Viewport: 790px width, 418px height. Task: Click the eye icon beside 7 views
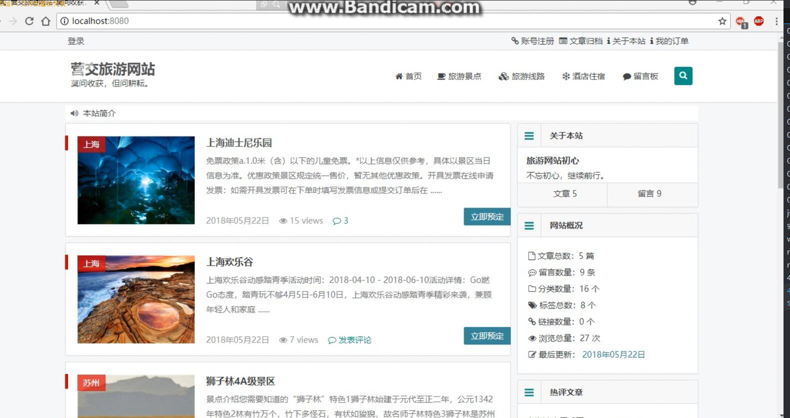[x=283, y=340]
